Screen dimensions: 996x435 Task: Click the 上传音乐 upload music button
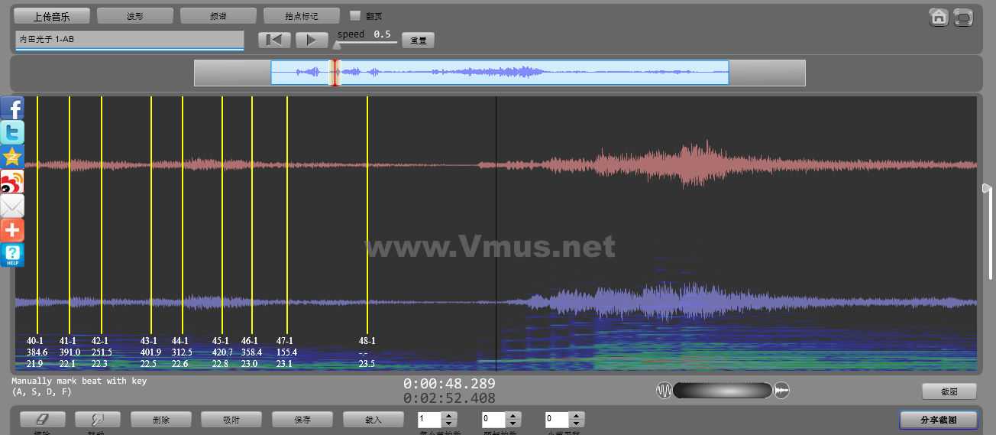coord(52,15)
